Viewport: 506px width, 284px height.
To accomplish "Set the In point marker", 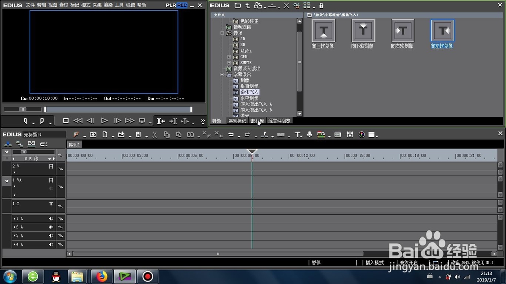I will click(25, 121).
